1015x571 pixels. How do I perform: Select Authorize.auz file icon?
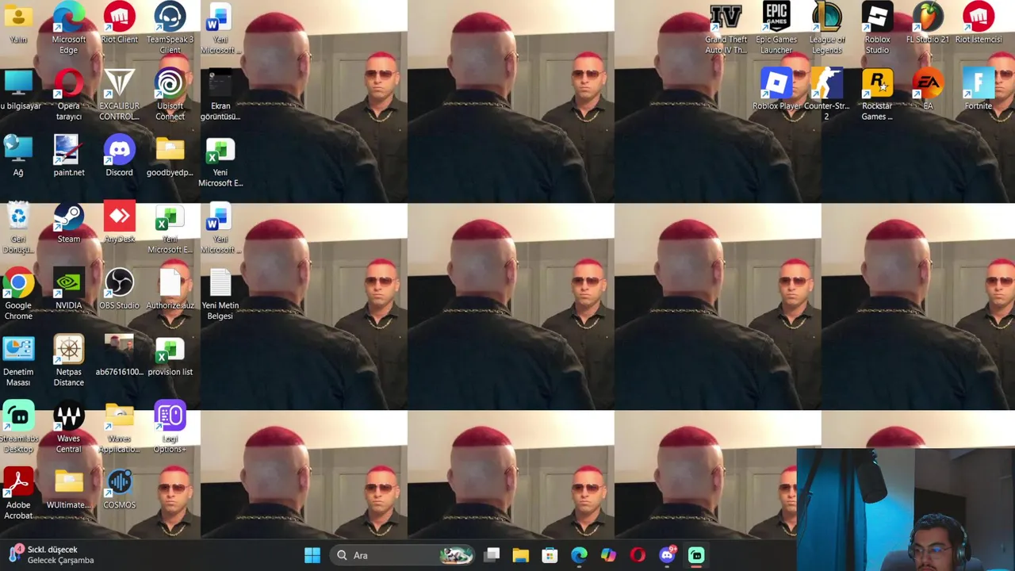tap(170, 289)
